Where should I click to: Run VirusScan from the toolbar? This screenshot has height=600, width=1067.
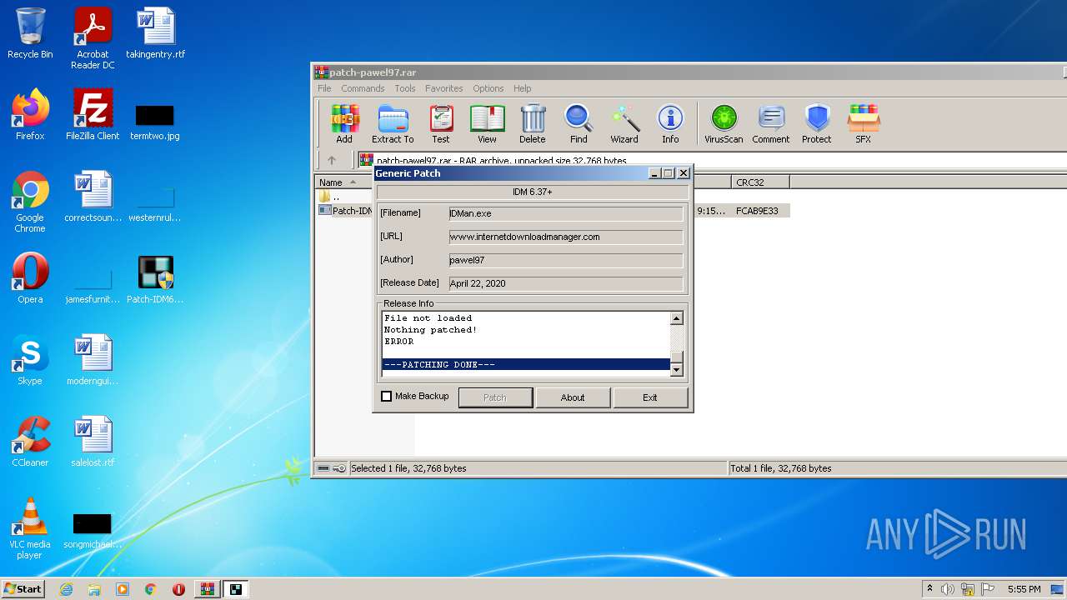(x=724, y=124)
